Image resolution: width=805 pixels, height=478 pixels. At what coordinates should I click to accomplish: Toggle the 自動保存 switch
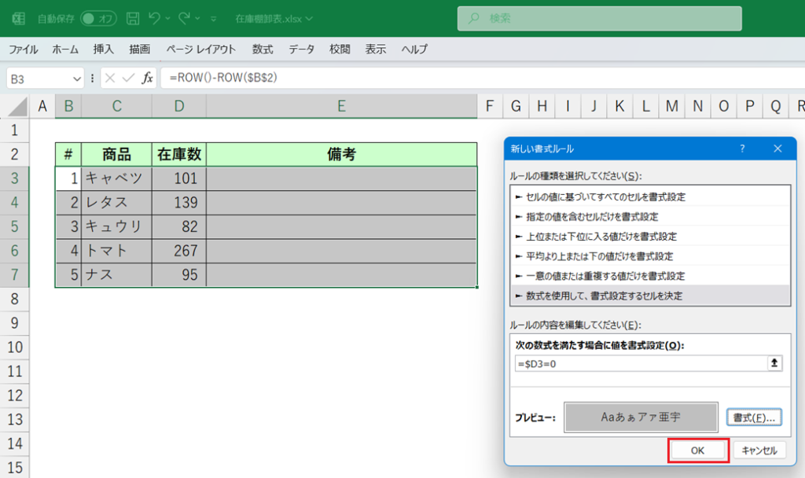(98, 19)
